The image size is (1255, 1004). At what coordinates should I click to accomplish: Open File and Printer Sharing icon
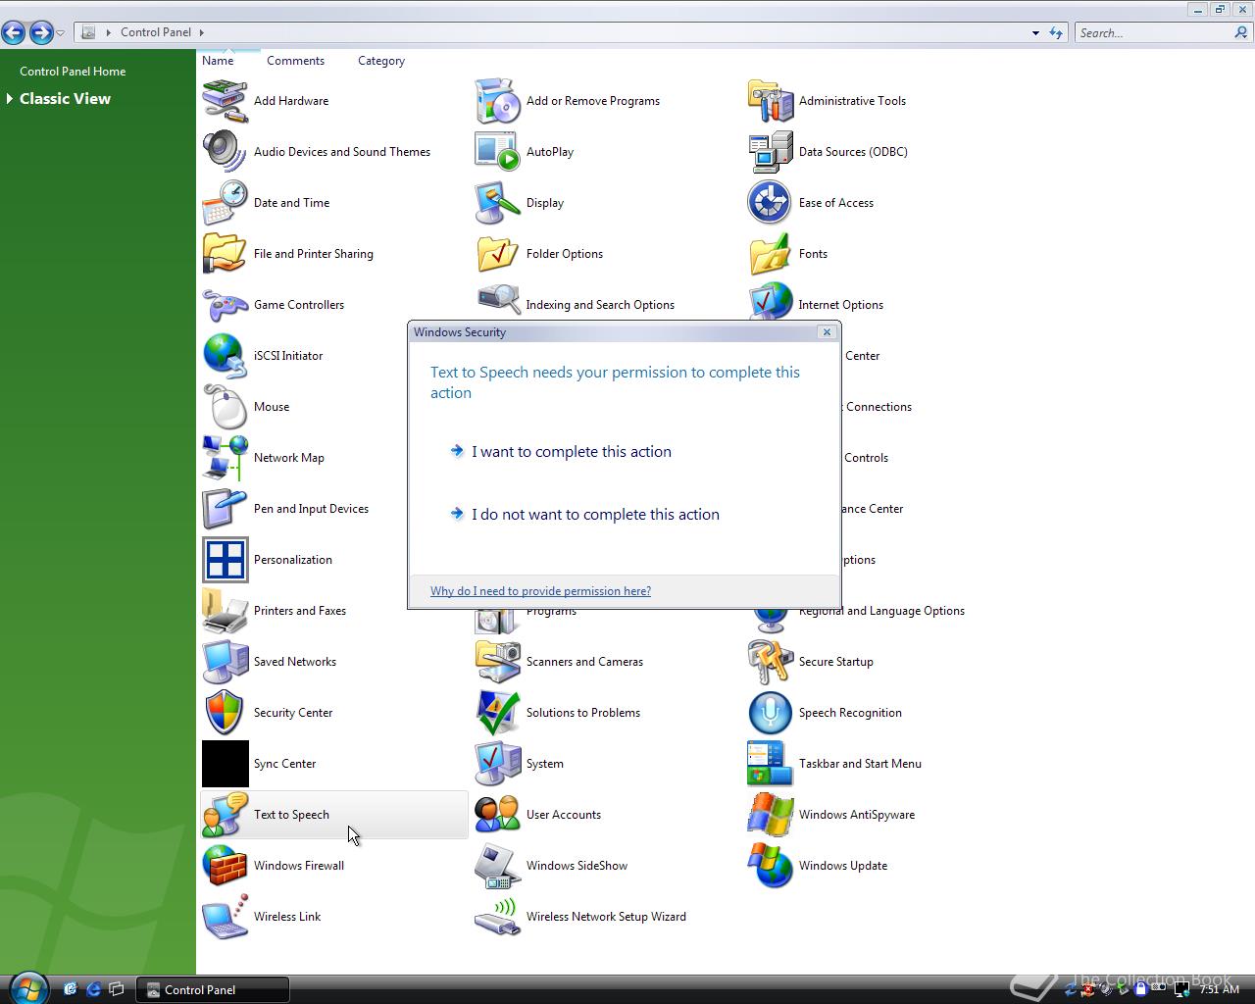[x=225, y=254]
